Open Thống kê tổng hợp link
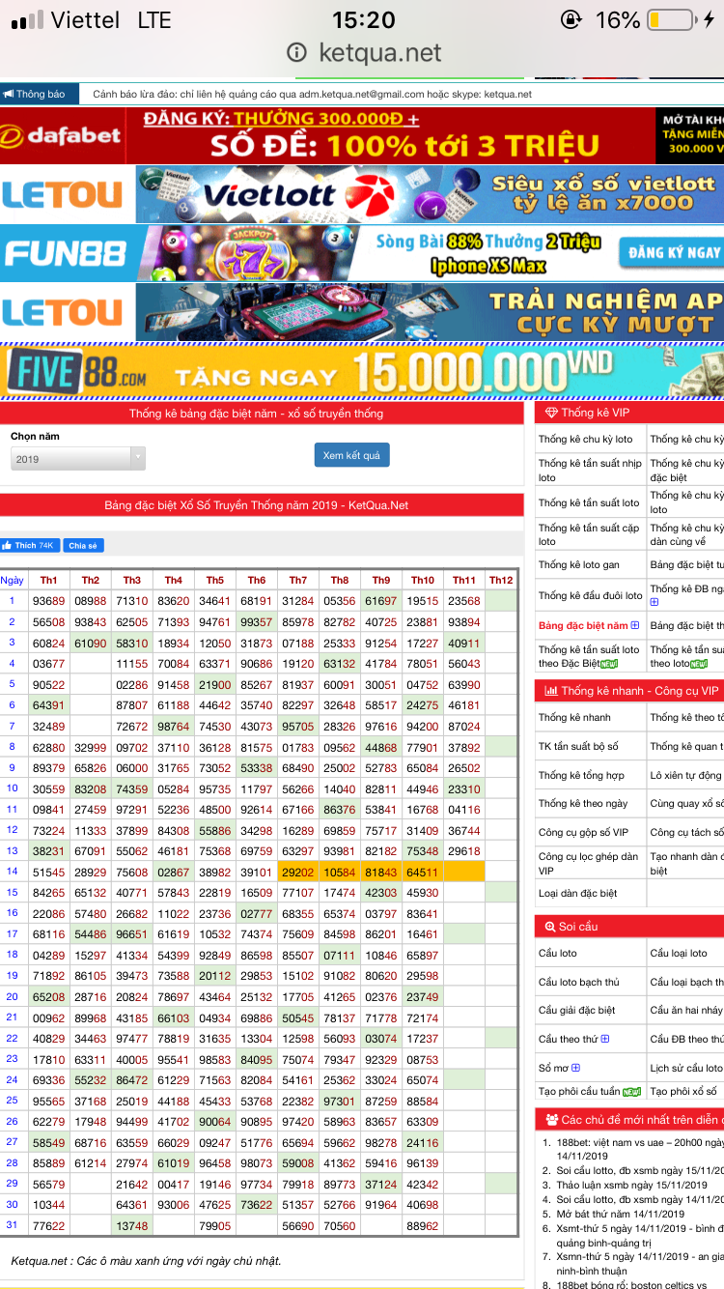The width and height of the screenshot is (724, 1289). coord(581,775)
